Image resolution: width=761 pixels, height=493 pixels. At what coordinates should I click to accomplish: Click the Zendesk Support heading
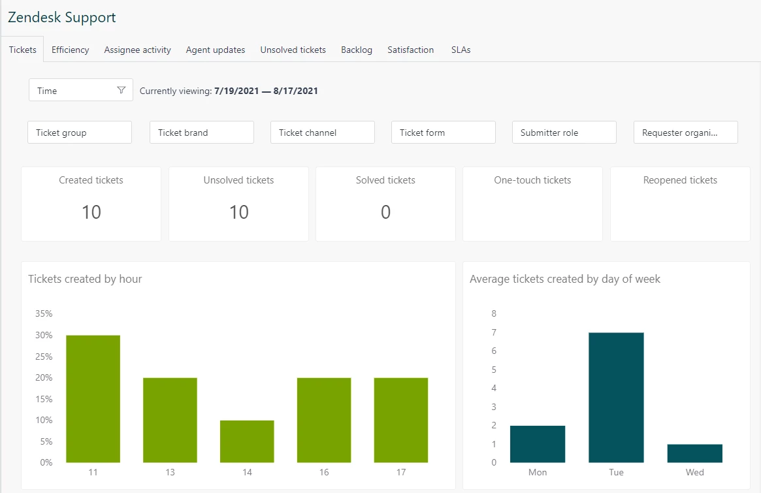(x=61, y=18)
